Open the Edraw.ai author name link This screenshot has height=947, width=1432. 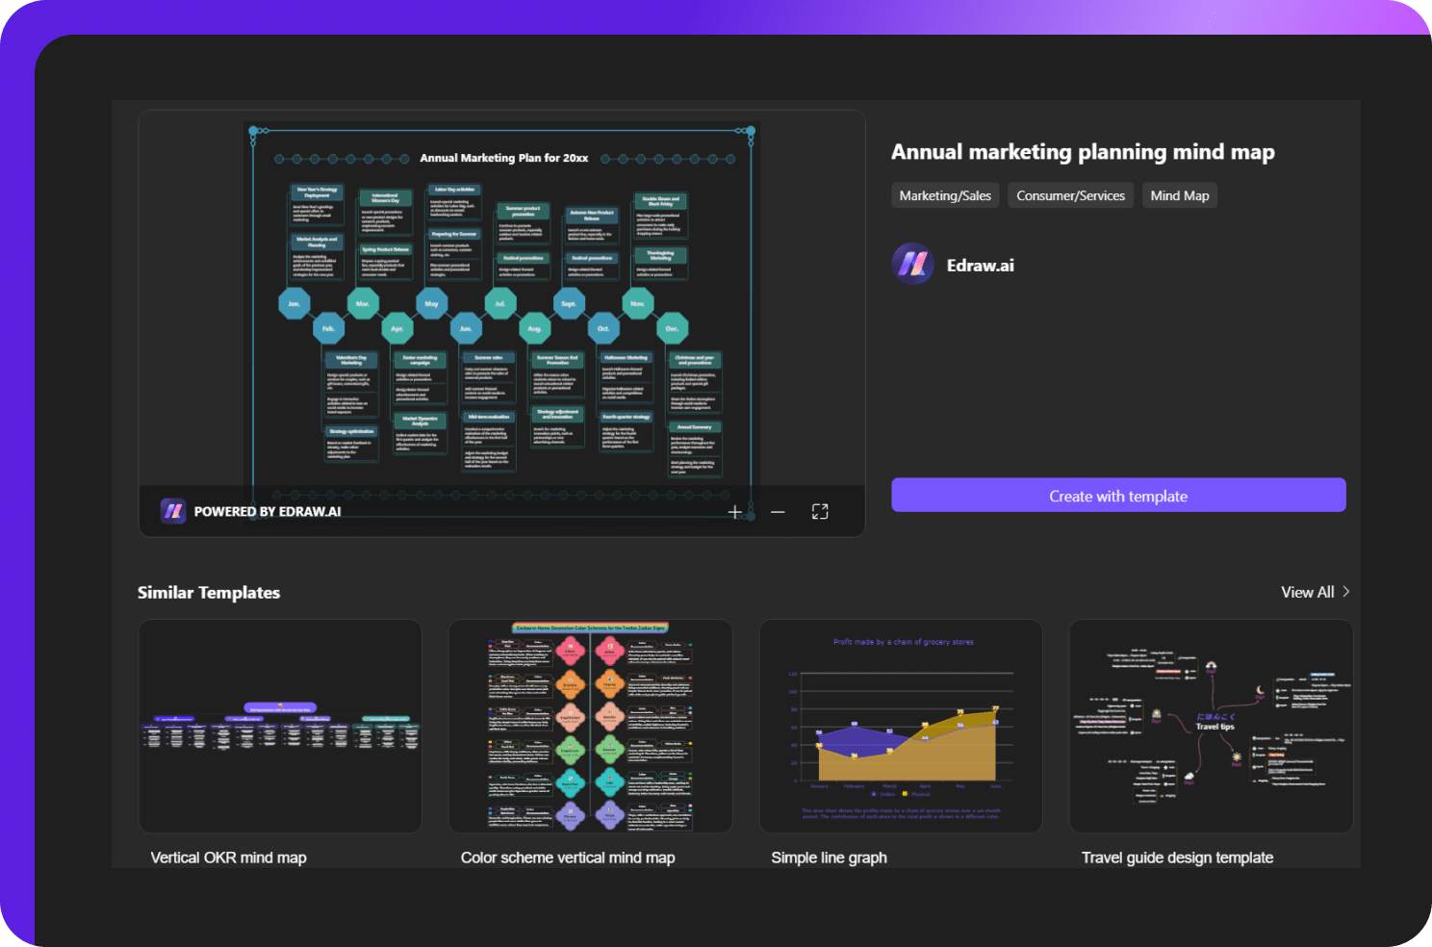pos(981,266)
